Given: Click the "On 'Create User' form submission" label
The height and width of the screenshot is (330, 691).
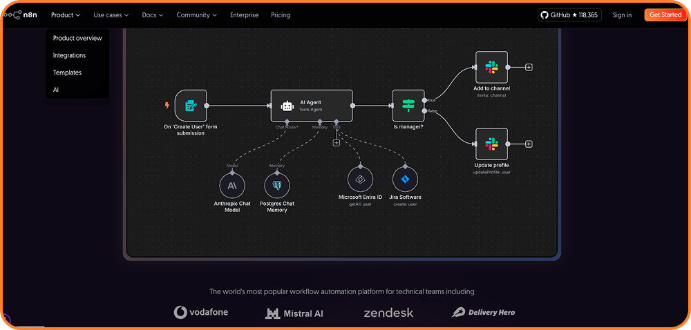Looking at the screenshot, I should 191,130.
